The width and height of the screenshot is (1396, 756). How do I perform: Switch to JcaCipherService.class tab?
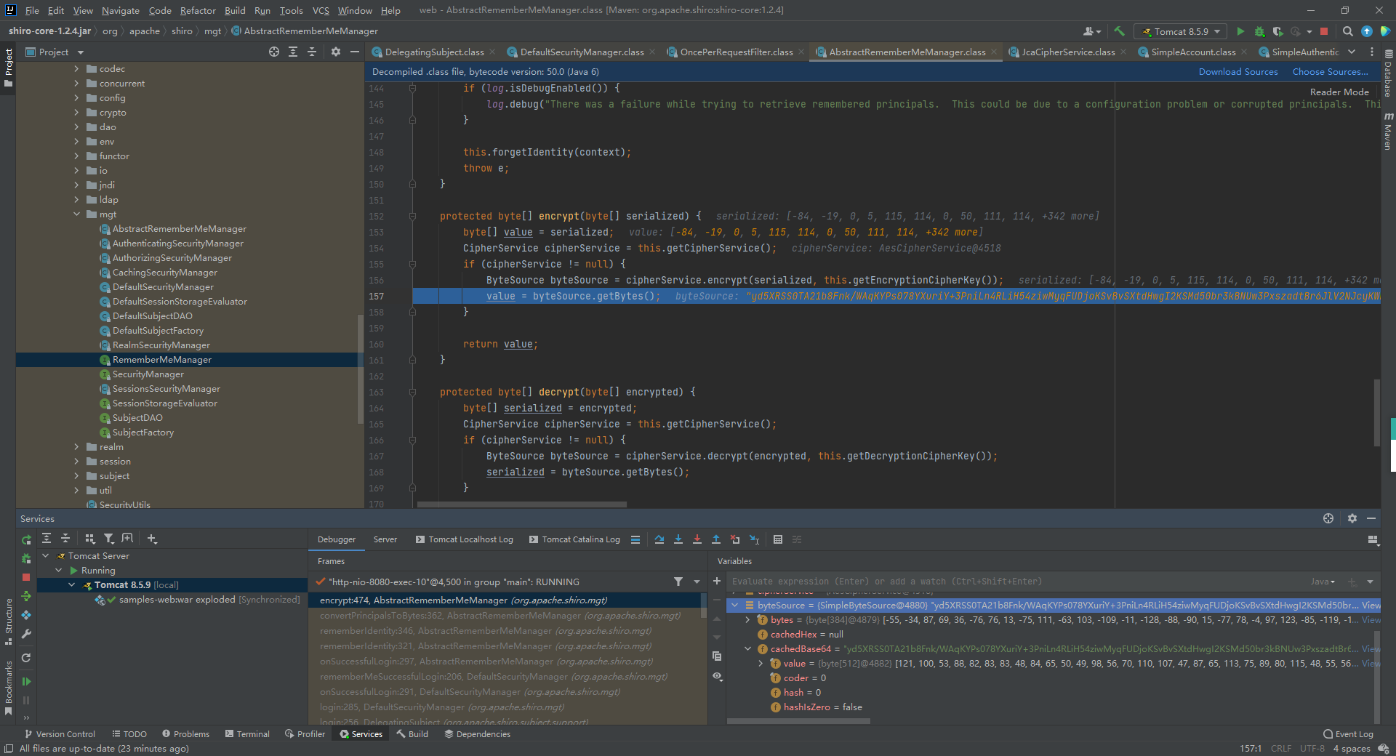[1067, 52]
